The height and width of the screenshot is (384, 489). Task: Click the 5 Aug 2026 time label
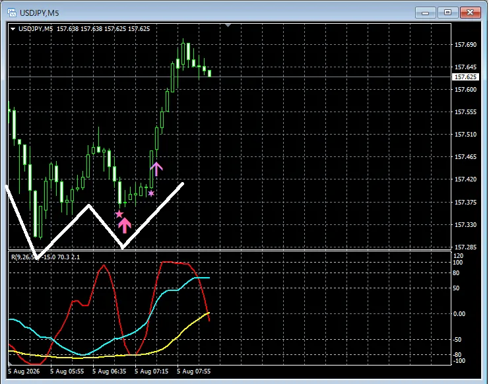tap(24, 371)
